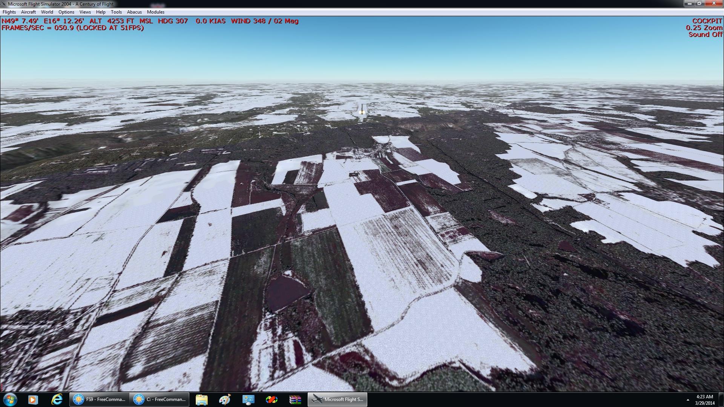Restore down the Flight Simulator window
The image size is (724, 407).
[x=699, y=3]
